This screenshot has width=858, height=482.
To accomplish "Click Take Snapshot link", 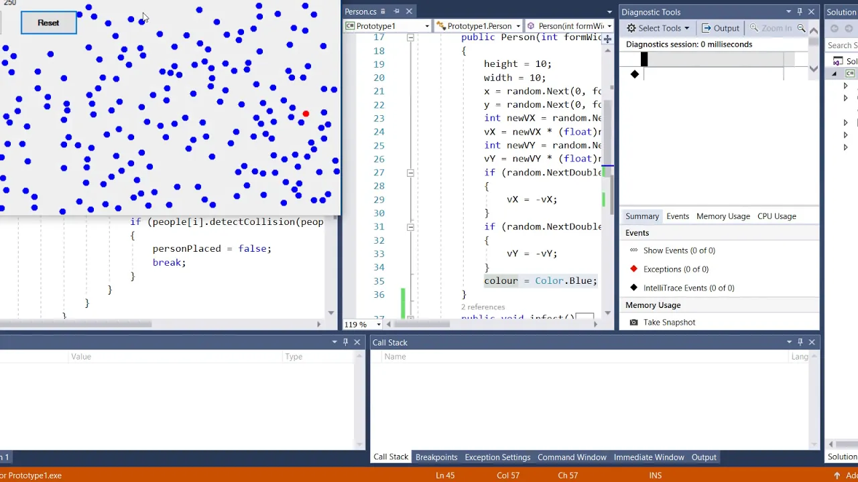I will 670,323.
